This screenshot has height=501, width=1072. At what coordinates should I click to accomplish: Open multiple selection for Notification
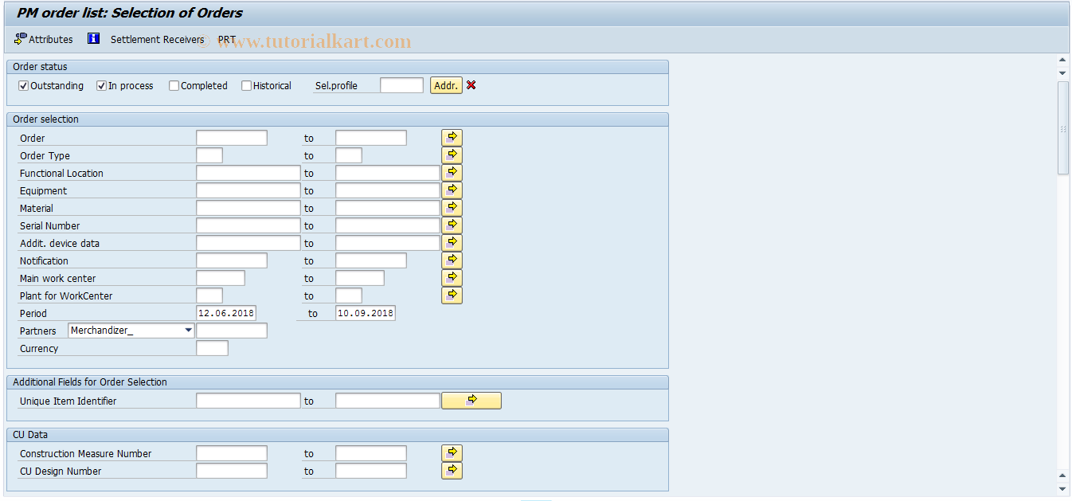click(452, 260)
